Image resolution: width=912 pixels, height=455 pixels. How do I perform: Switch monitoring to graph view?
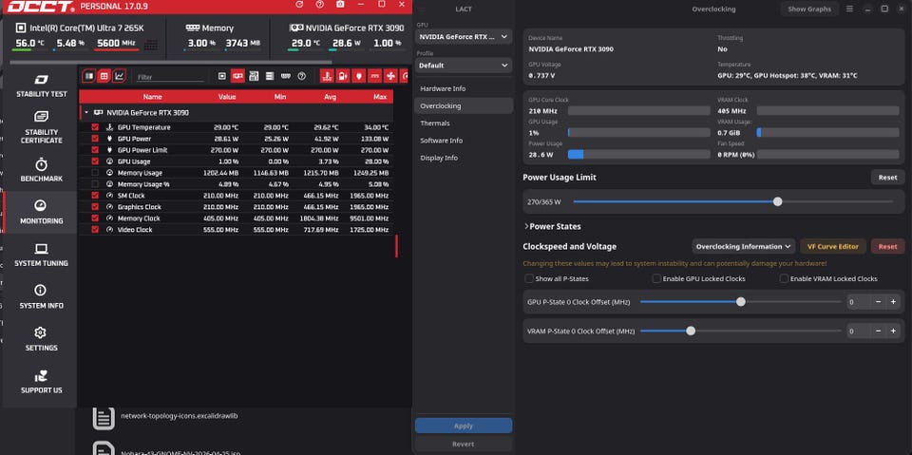coord(120,76)
